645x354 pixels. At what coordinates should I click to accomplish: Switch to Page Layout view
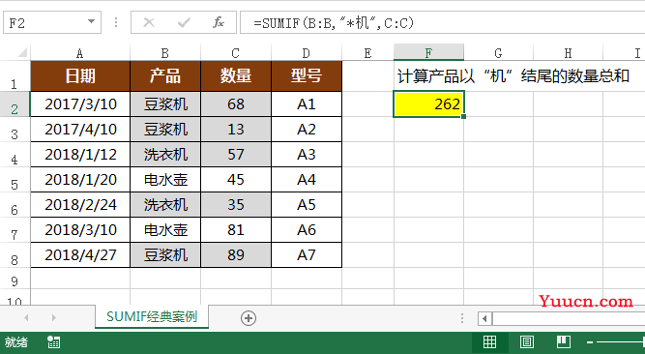(x=526, y=342)
